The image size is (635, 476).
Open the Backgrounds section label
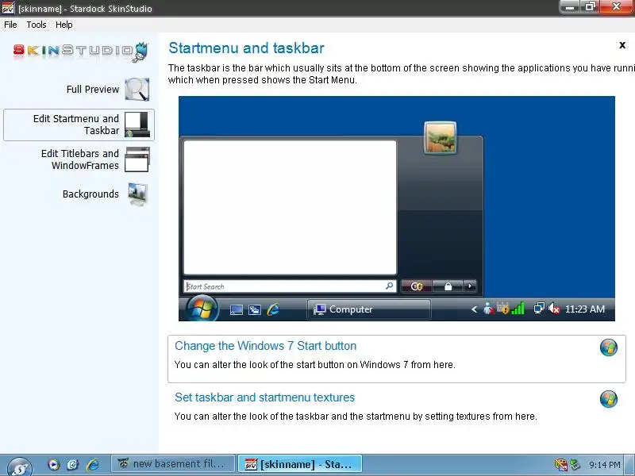pyautogui.click(x=90, y=194)
